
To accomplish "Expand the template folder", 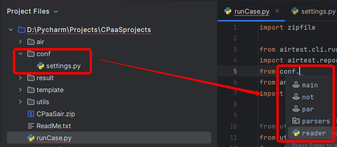I will point(20,90).
